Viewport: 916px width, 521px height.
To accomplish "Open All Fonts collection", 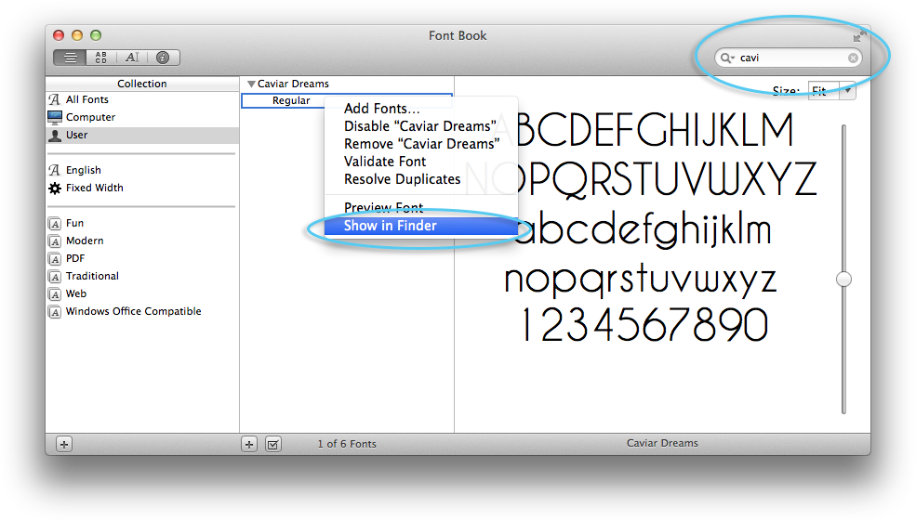I will (x=142, y=99).
